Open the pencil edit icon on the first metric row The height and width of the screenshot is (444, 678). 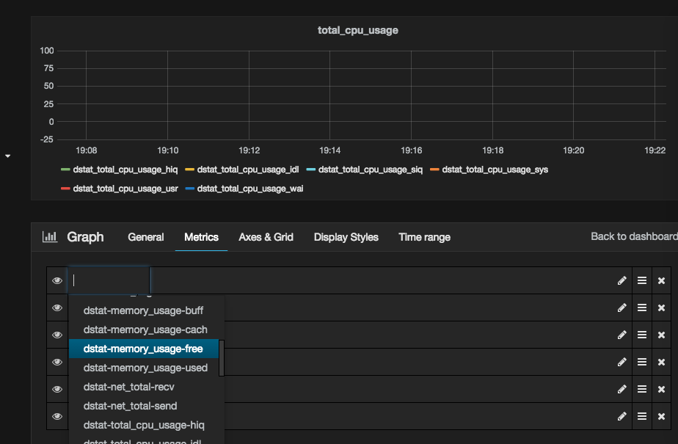(621, 280)
